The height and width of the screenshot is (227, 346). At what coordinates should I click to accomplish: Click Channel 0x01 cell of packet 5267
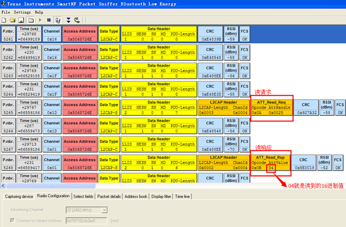(52, 144)
